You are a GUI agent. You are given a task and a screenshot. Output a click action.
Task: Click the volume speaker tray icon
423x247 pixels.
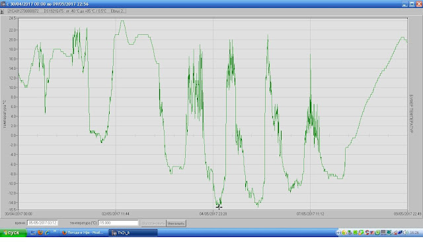(x=405, y=233)
